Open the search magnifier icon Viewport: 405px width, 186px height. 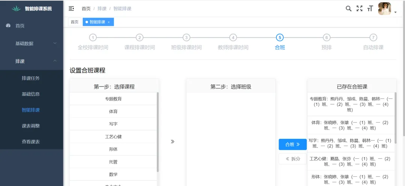coord(348,9)
